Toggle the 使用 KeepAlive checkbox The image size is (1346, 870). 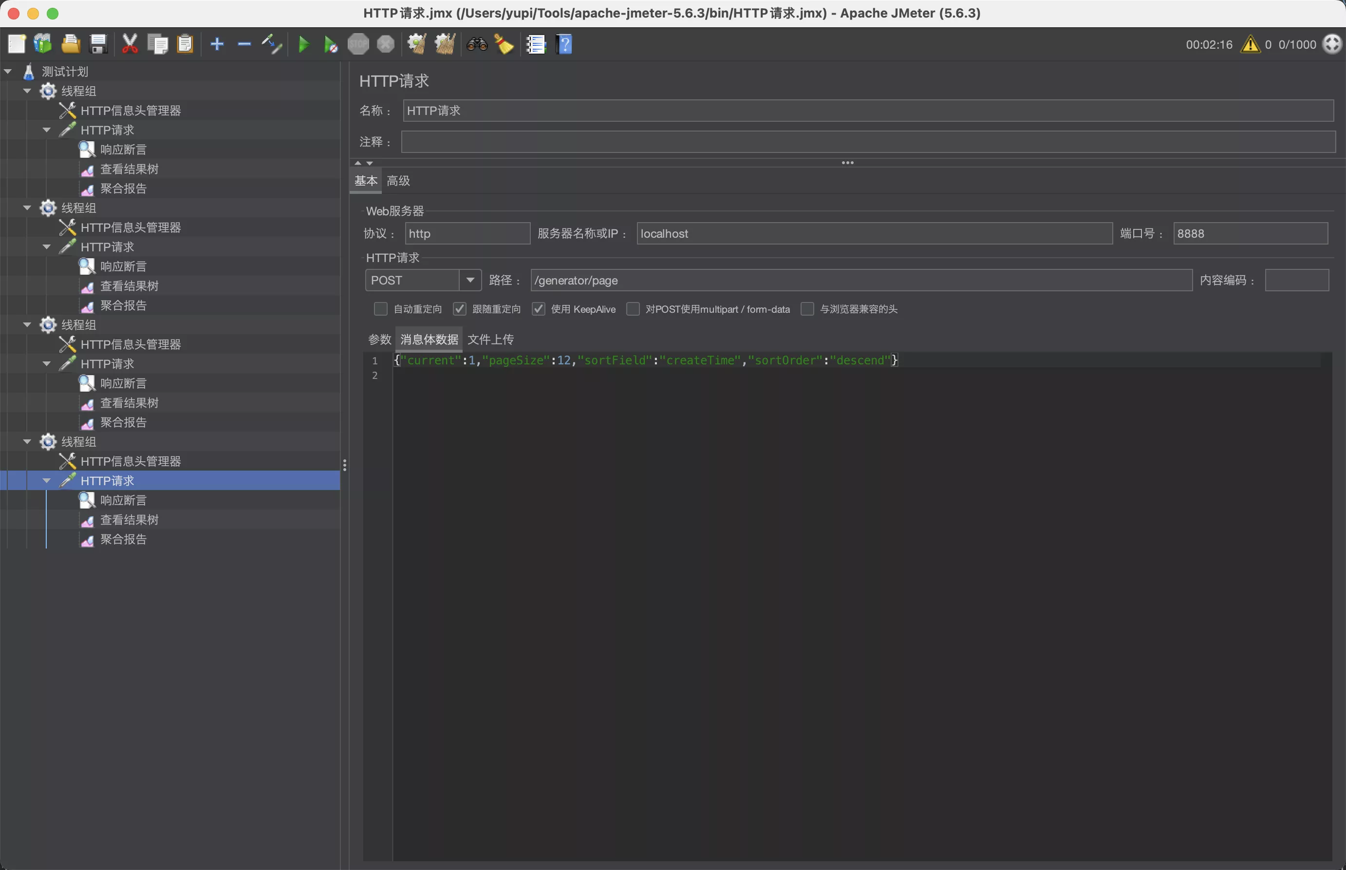539,309
